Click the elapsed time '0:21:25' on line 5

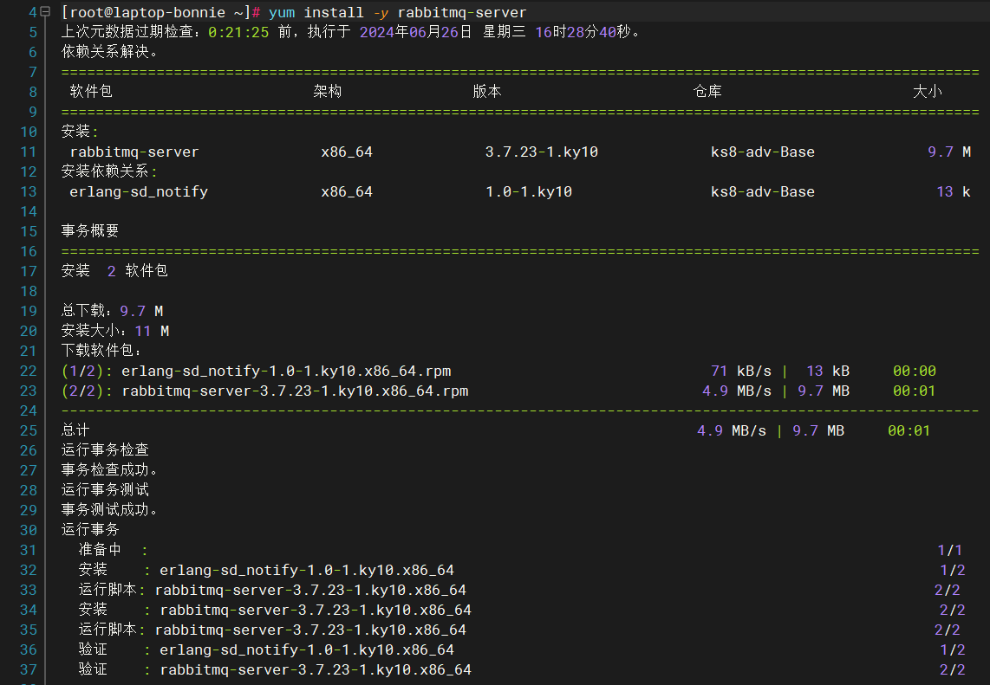pos(238,32)
